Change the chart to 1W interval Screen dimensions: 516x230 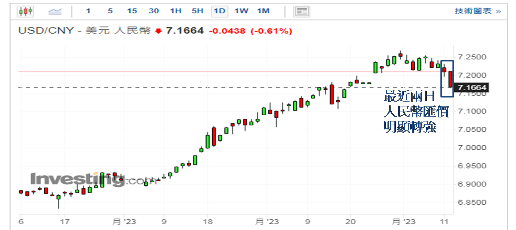241,11
